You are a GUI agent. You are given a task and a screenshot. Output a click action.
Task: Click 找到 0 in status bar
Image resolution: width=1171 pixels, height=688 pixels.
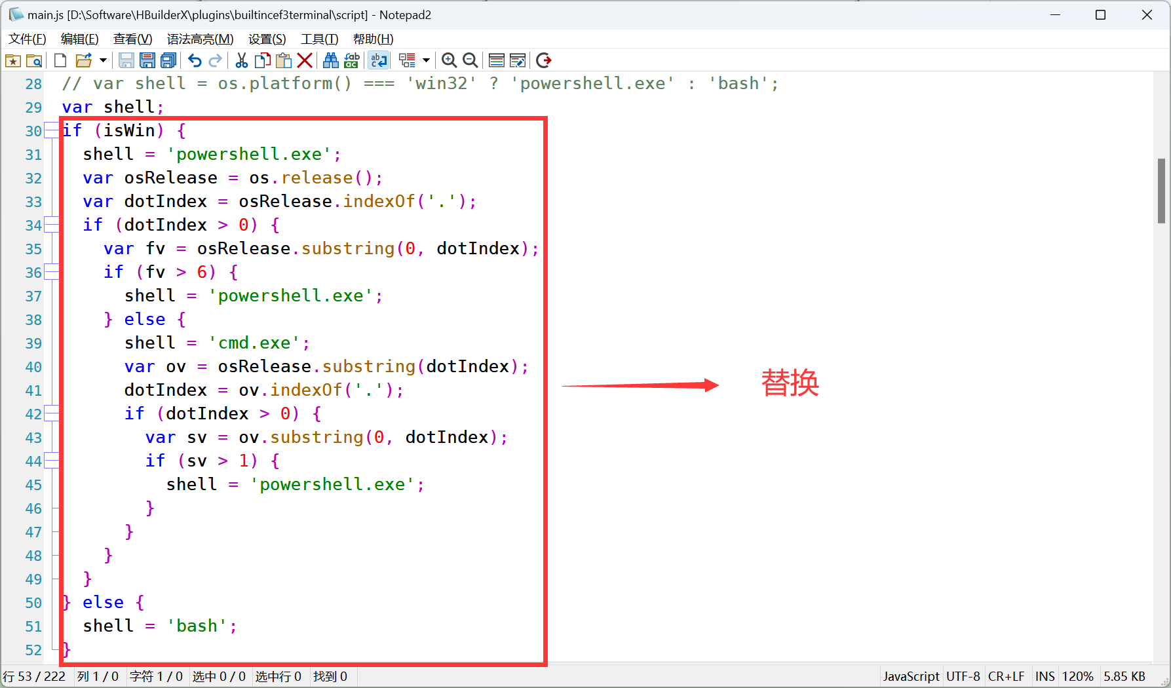click(x=330, y=676)
